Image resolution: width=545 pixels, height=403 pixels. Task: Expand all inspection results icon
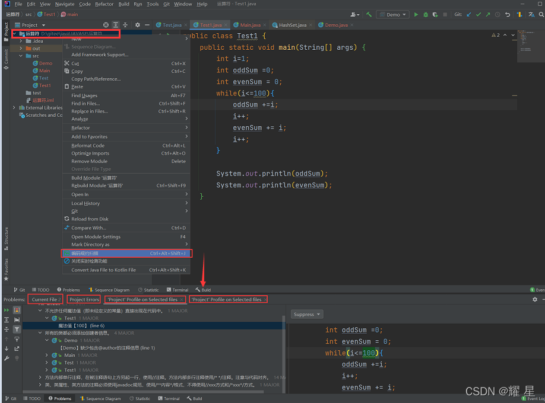7,319
